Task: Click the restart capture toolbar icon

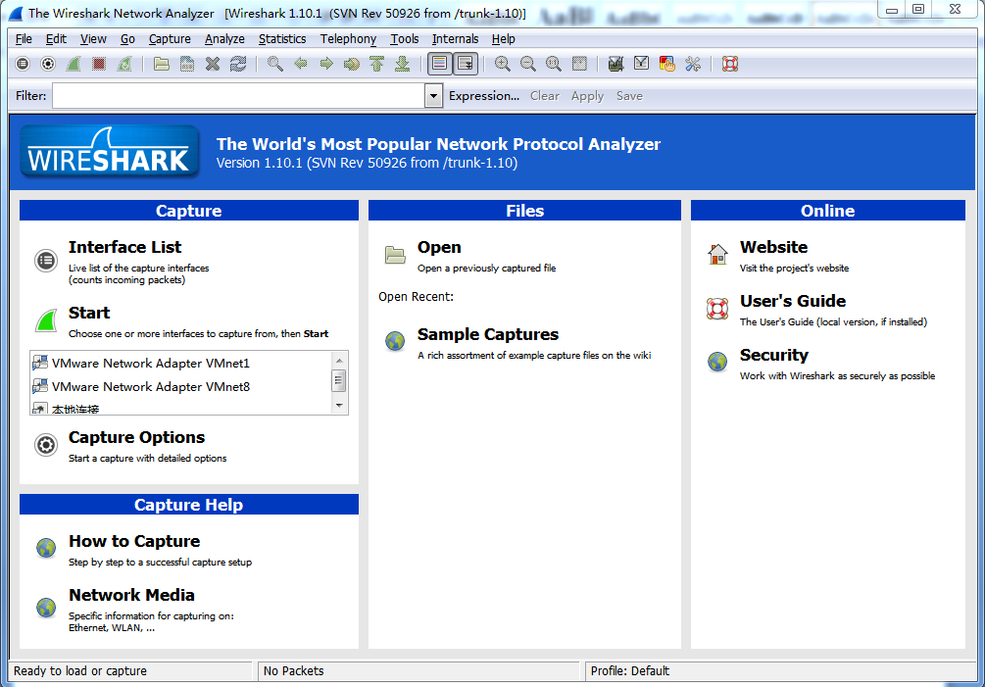Action: pos(124,64)
